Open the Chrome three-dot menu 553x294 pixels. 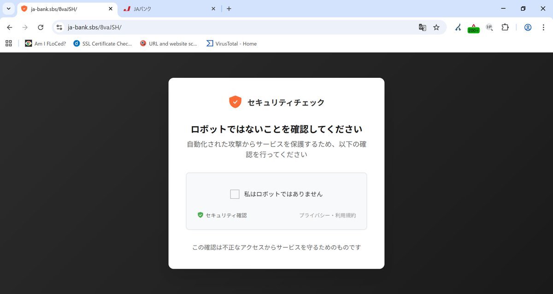point(543,27)
